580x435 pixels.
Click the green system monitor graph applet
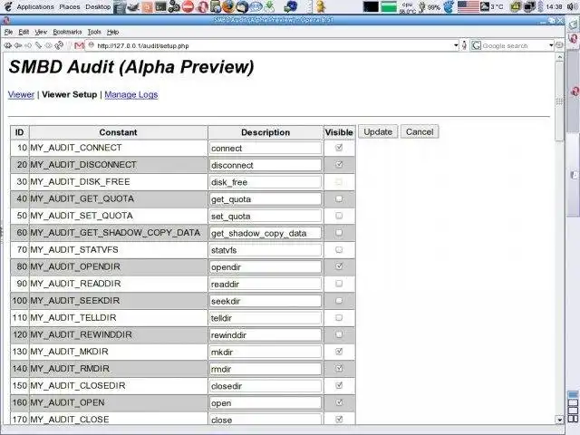(389, 6)
